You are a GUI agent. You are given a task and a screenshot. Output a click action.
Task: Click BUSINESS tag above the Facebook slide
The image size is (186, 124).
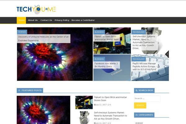(99, 59)
